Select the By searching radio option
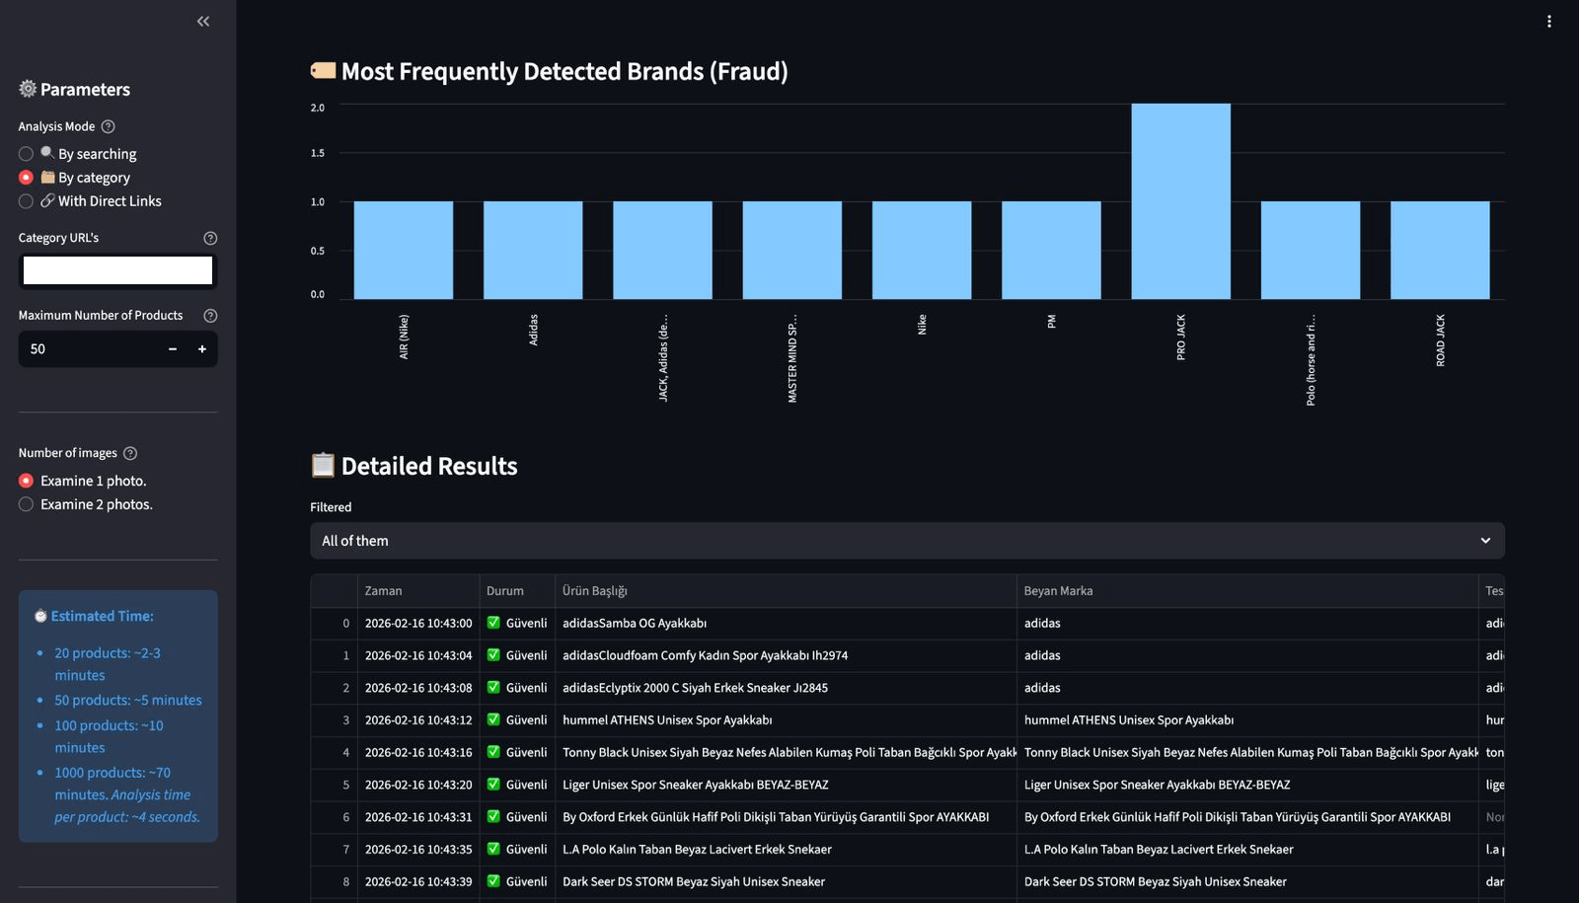Viewport: 1579px width, 903px height. click(x=26, y=154)
